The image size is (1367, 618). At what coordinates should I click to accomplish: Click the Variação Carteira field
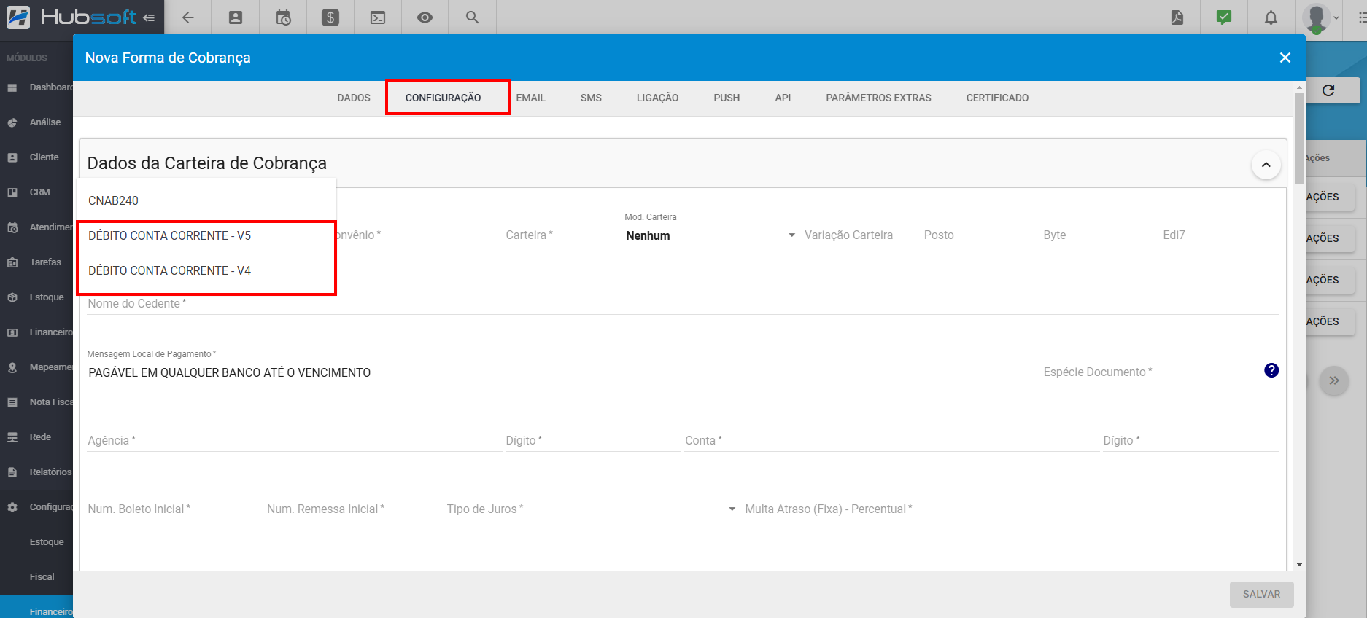(861, 235)
